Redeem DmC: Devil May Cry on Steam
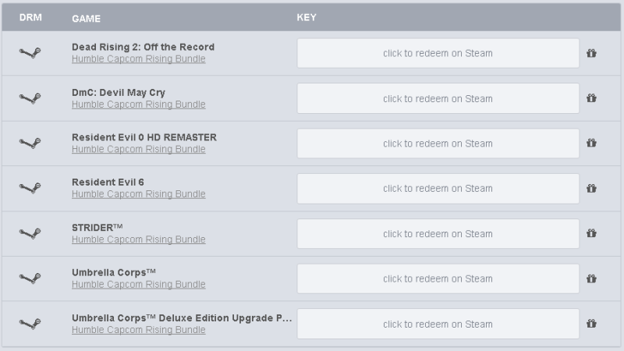The width and height of the screenshot is (624, 351). 438,98
